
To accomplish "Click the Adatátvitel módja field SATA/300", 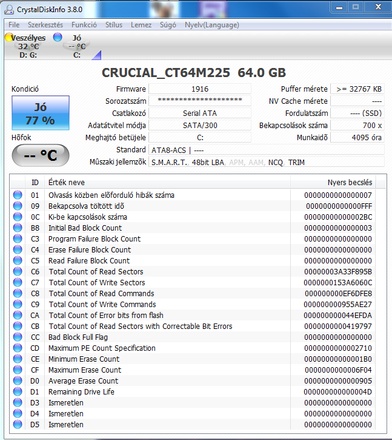I will (200, 125).
